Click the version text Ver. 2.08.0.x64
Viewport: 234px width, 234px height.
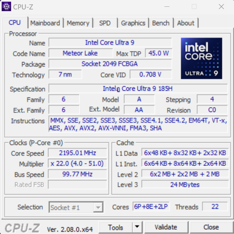(70, 229)
